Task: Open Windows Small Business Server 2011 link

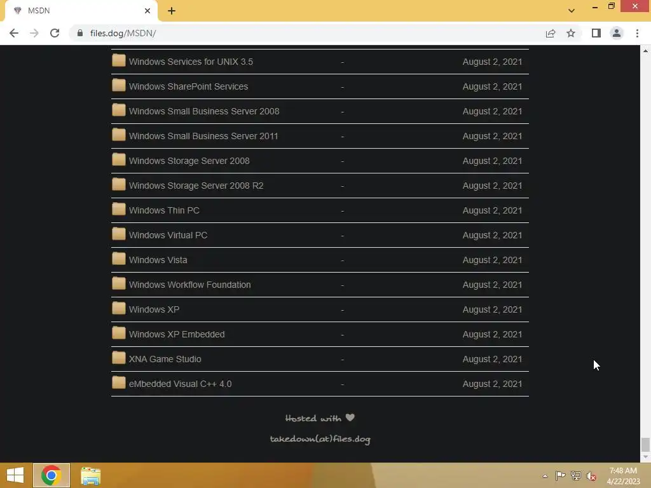Action: pyautogui.click(x=203, y=136)
